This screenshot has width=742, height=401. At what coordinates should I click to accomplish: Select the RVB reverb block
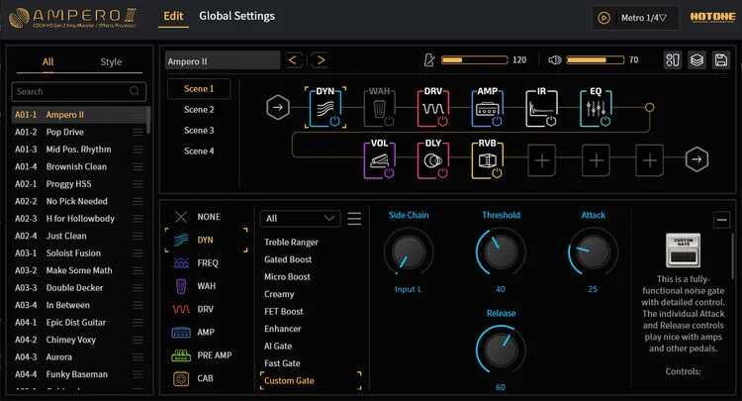click(x=487, y=159)
